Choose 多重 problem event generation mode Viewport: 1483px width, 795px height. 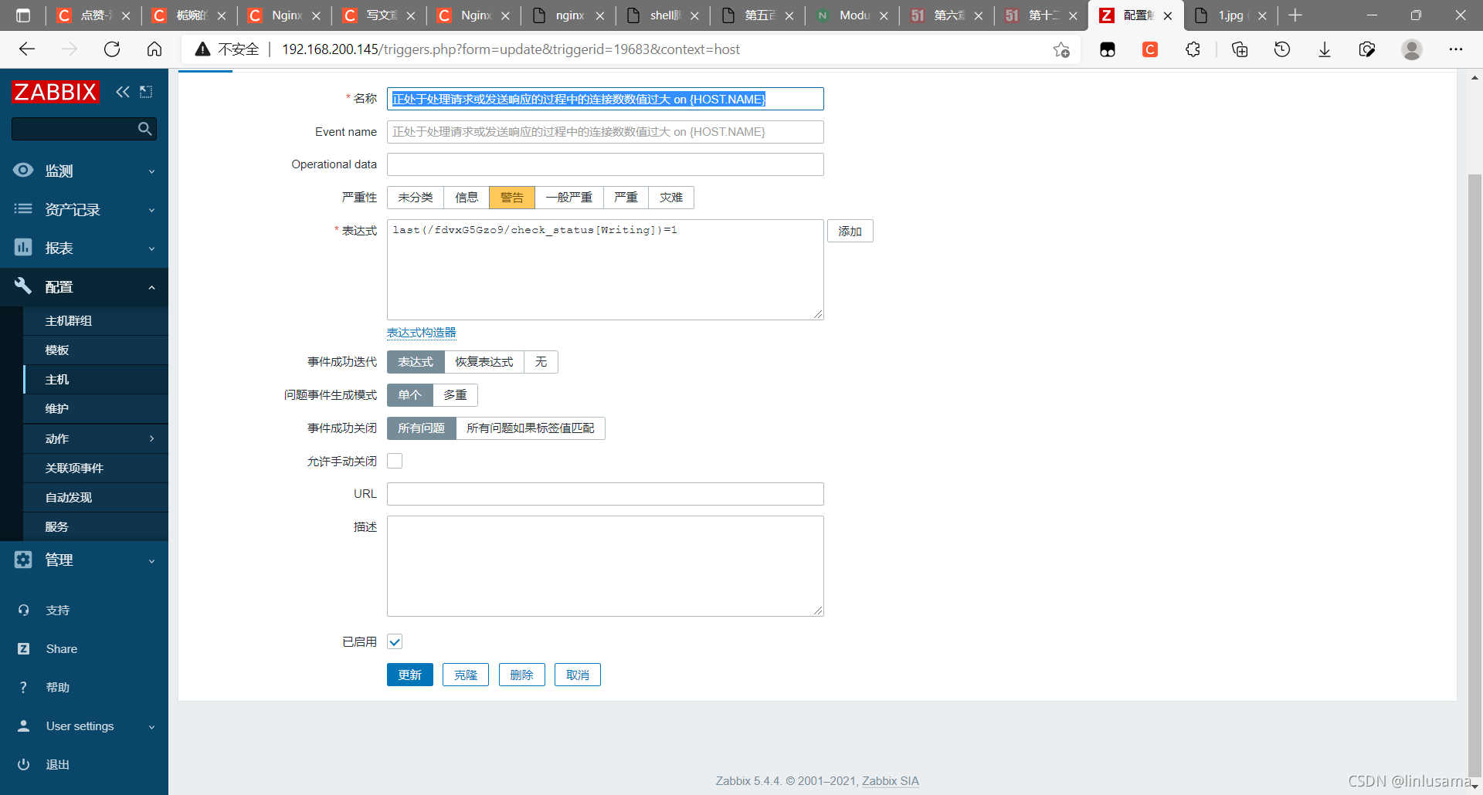(455, 395)
